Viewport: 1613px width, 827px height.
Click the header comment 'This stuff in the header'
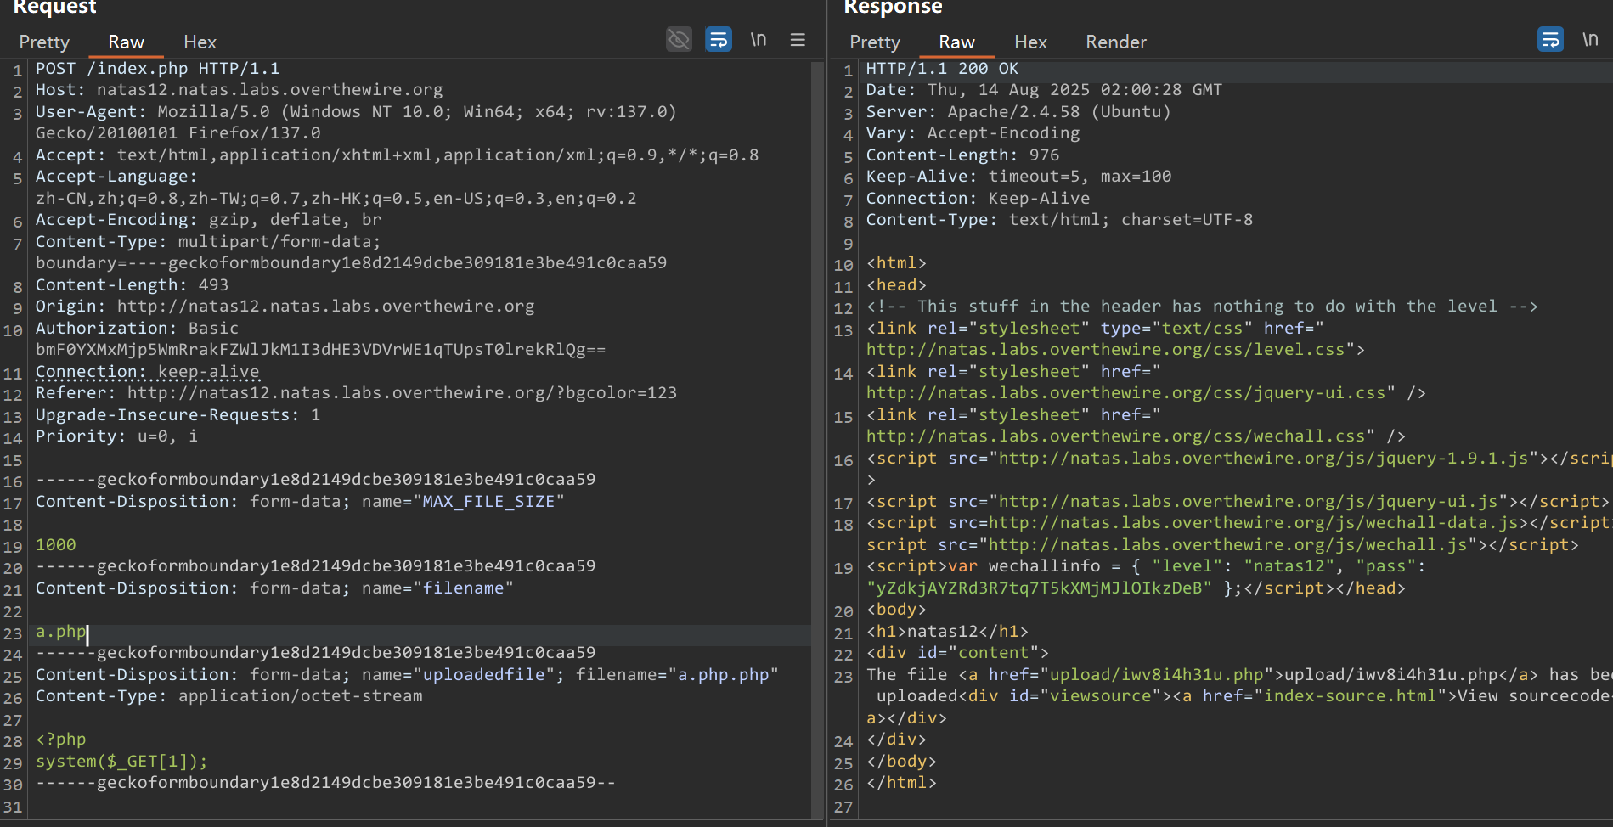1202,306
